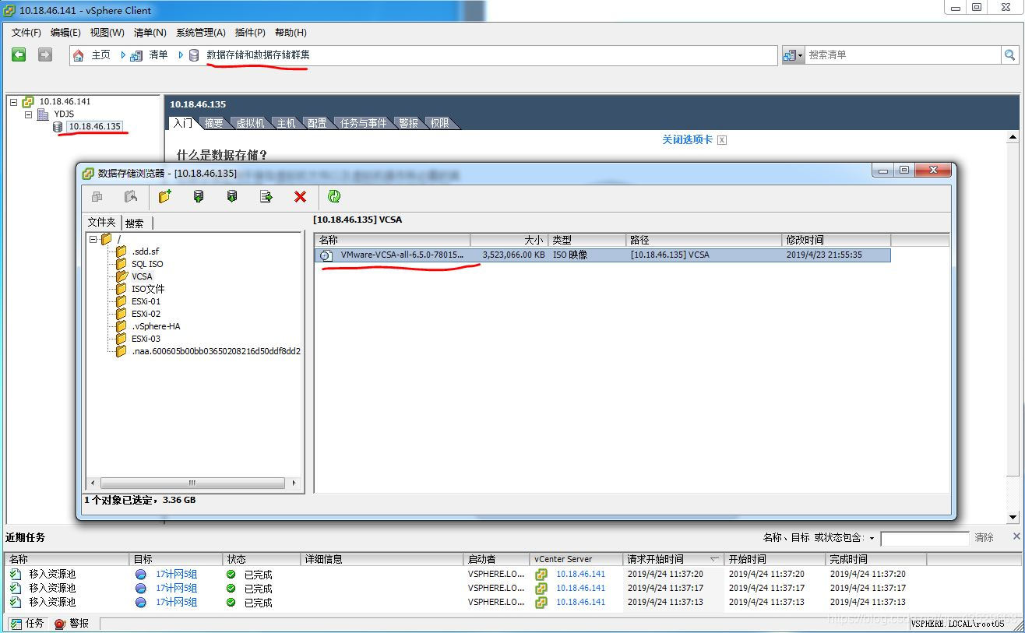1025x633 pixels.
Task: Click the SQL ISO folder icon
Action: (121, 264)
